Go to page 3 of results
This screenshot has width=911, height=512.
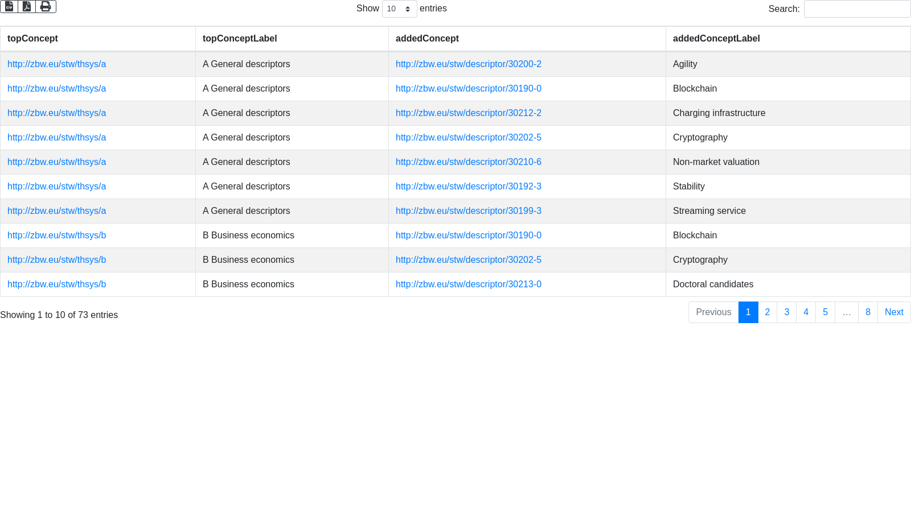[x=787, y=312]
